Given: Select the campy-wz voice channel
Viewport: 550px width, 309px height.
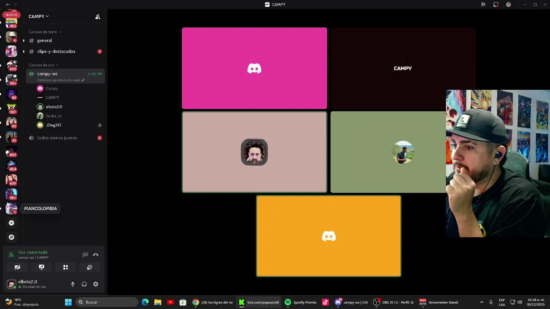Looking at the screenshot, I should click(x=65, y=76).
